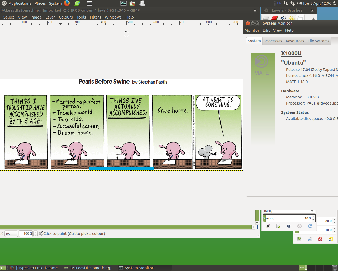Switch to the Resources tab
The image size is (338, 271).
pos(295,41)
